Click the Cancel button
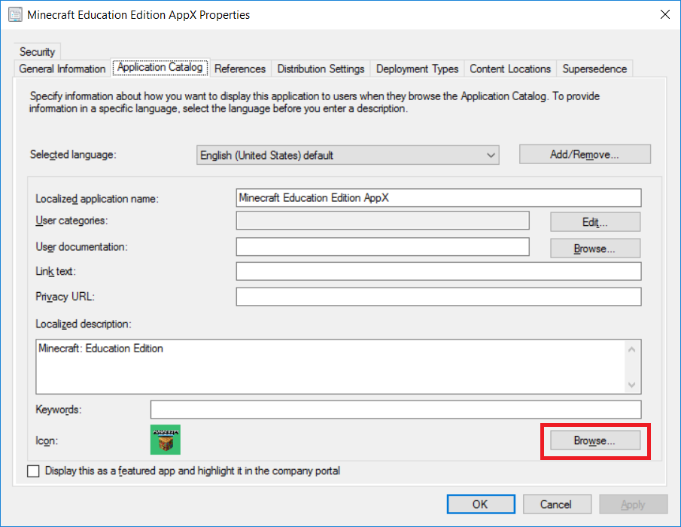Image resolution: width=681 pixels, height=527 pixels. coord(557,504)
